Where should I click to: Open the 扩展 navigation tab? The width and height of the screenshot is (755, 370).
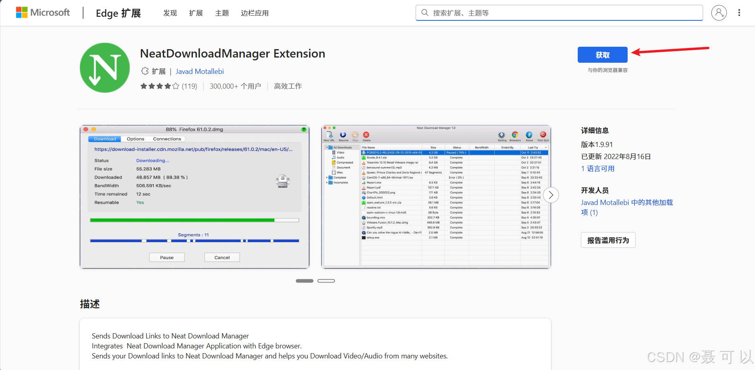[196, 13]
